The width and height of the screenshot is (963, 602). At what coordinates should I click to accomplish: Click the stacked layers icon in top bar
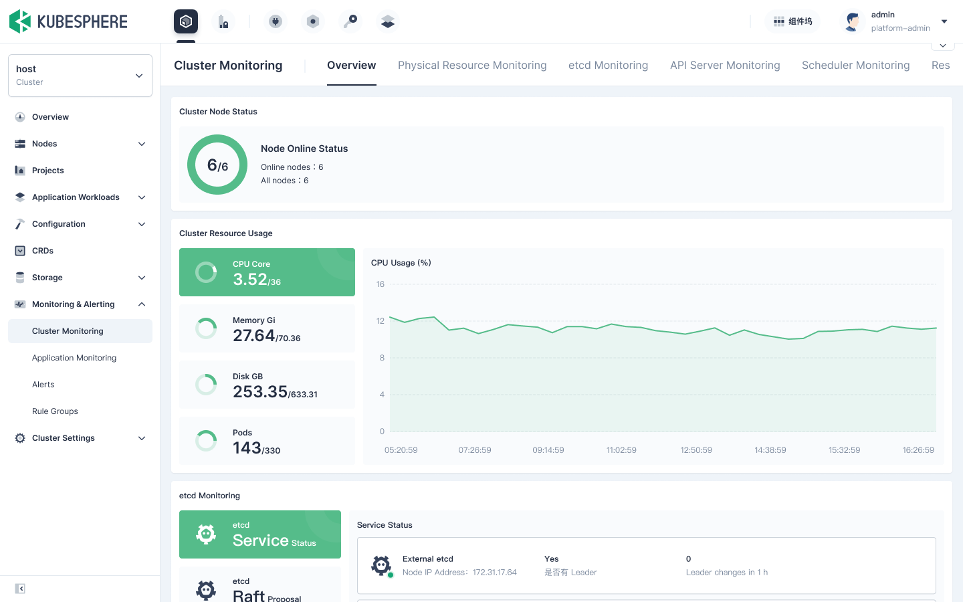pos(388,22)
